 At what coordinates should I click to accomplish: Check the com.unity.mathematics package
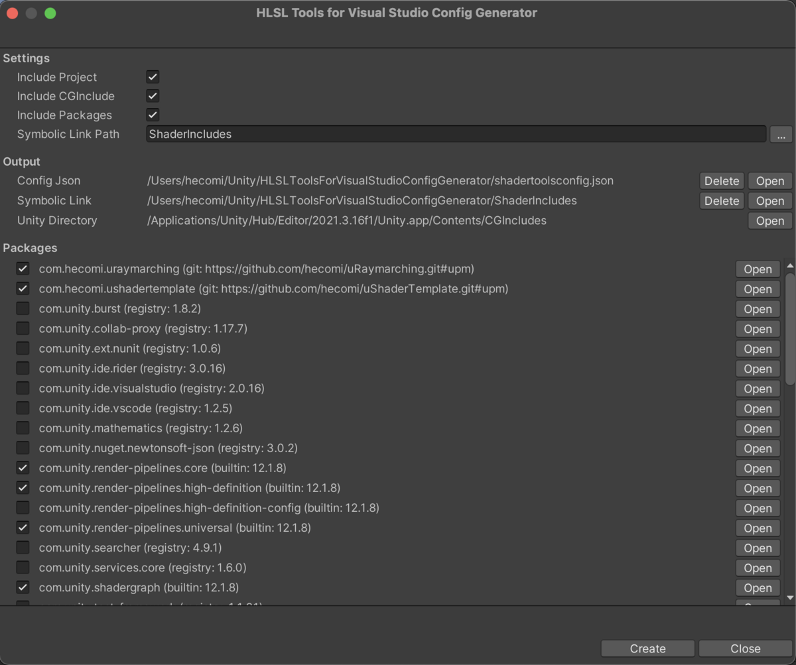tap(23, 428)
